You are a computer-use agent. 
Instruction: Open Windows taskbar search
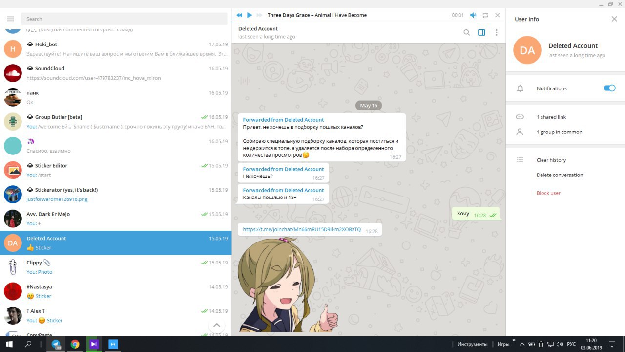pyautogui.click(x=28, y=344)
